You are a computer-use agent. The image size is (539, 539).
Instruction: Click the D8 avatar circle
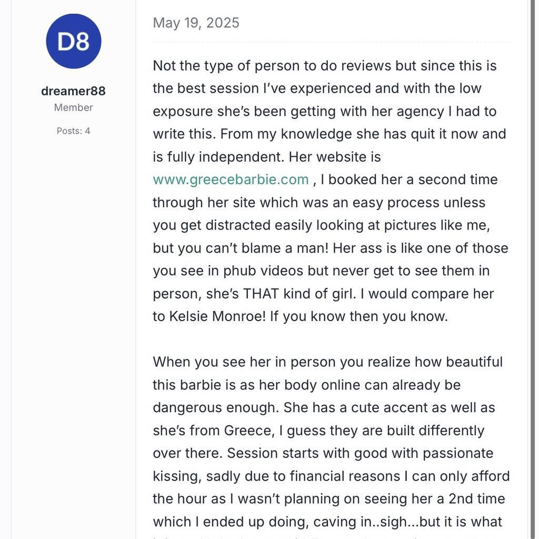tap(74, 41)
